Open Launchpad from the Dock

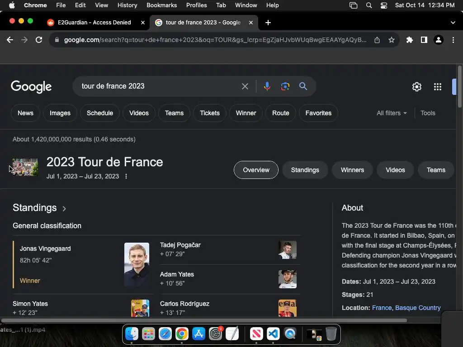pos(148,334)
